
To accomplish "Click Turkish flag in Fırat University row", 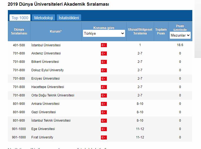I will tap(104, 137).
